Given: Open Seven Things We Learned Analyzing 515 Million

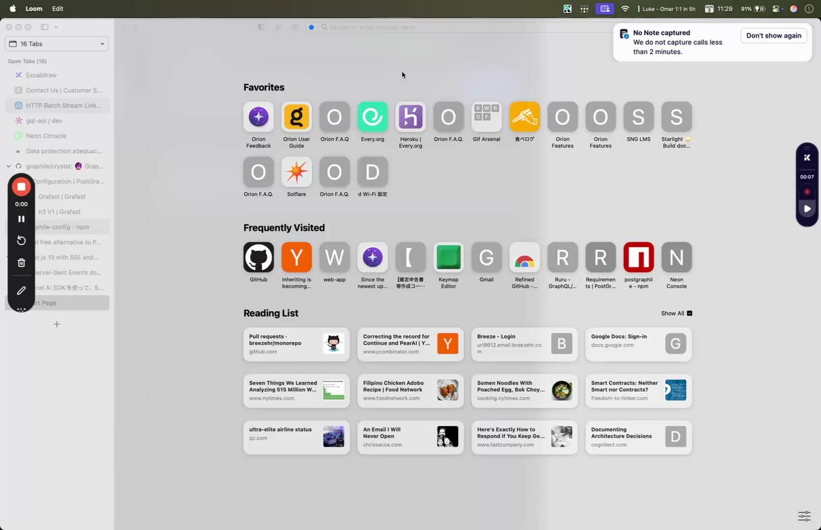Looking at the screenshot, I should tap(296, 390).
